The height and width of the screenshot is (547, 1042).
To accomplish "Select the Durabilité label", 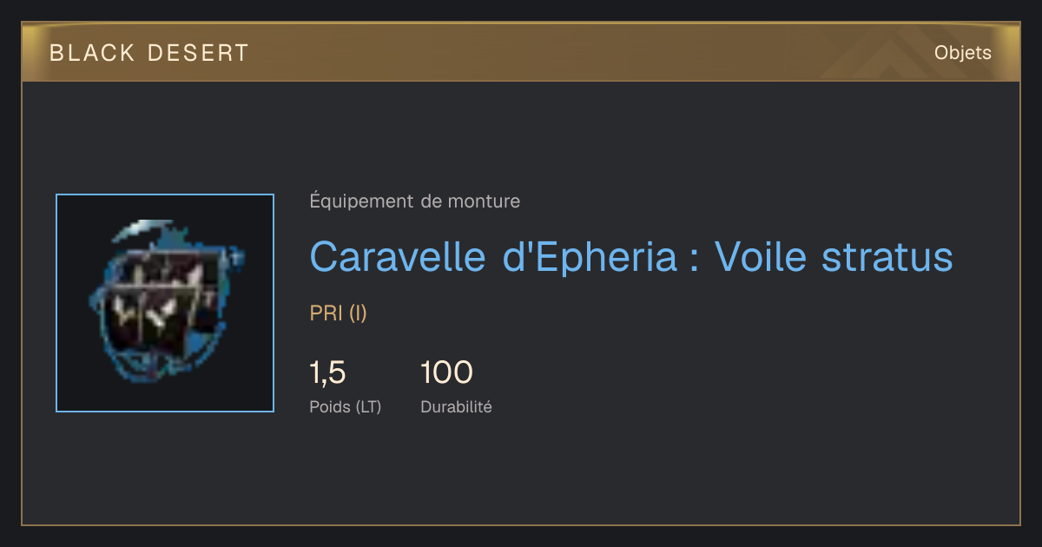I will coord(456,406).
